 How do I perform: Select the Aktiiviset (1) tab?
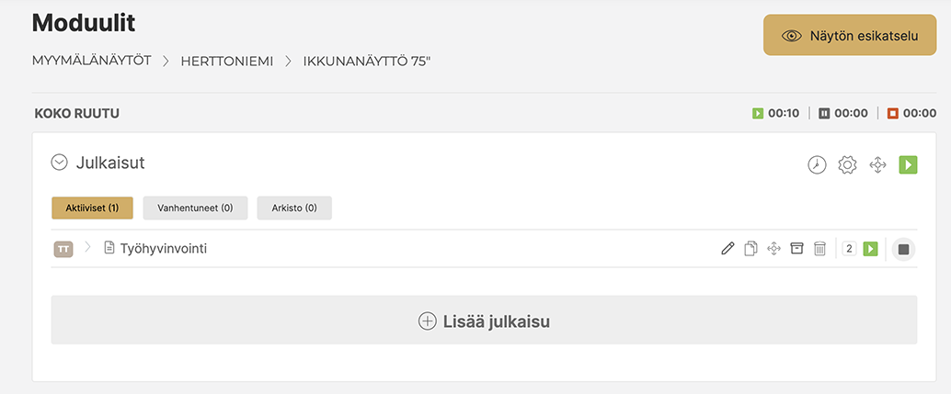92,208
